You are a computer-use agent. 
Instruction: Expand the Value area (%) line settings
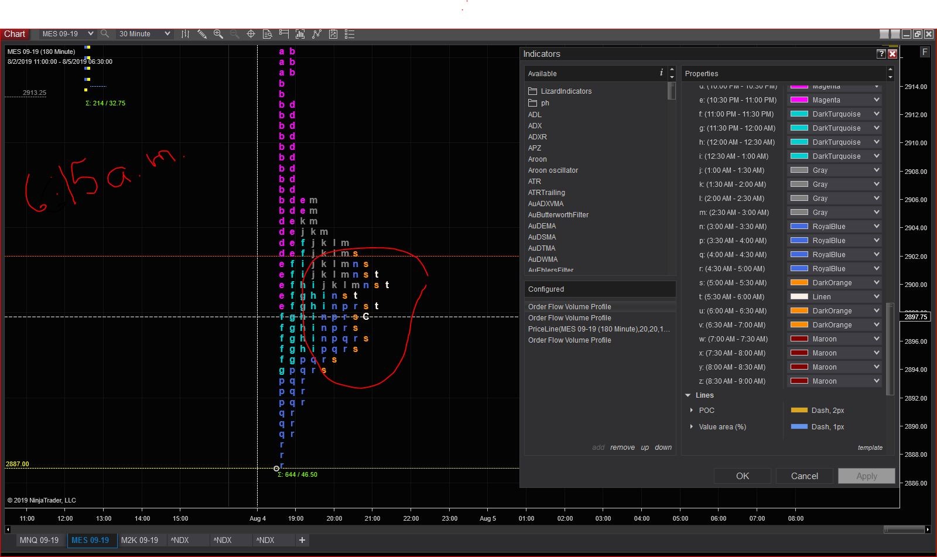pyautogui.click(x=692, y=426)
